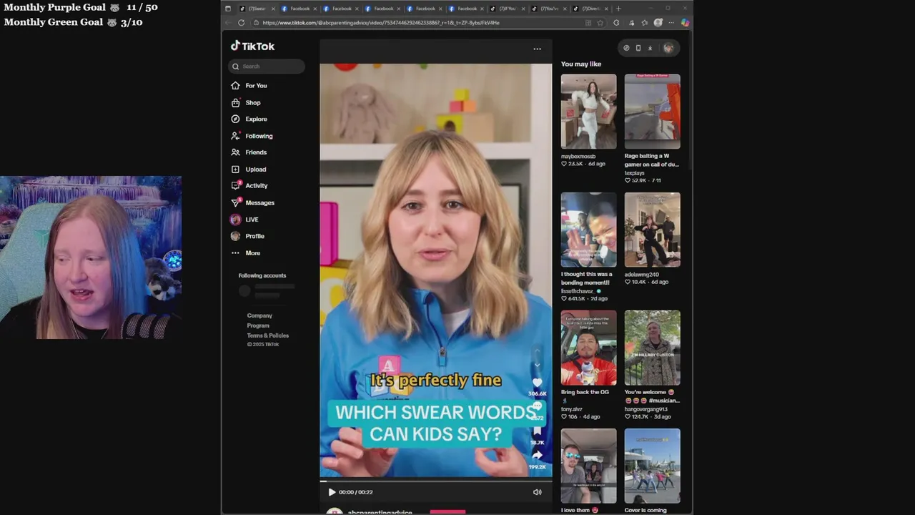915x515 pixels.
Task: Open the tab actions menu
Action: click(x=228, y=9)
